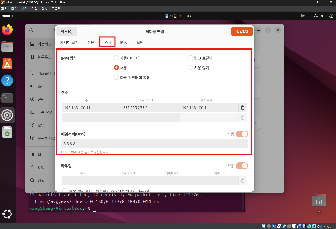Switch to the IPv6 tab
Image resolution: width=336 pixels, height=229 pixels.
(x=124, y=42)
